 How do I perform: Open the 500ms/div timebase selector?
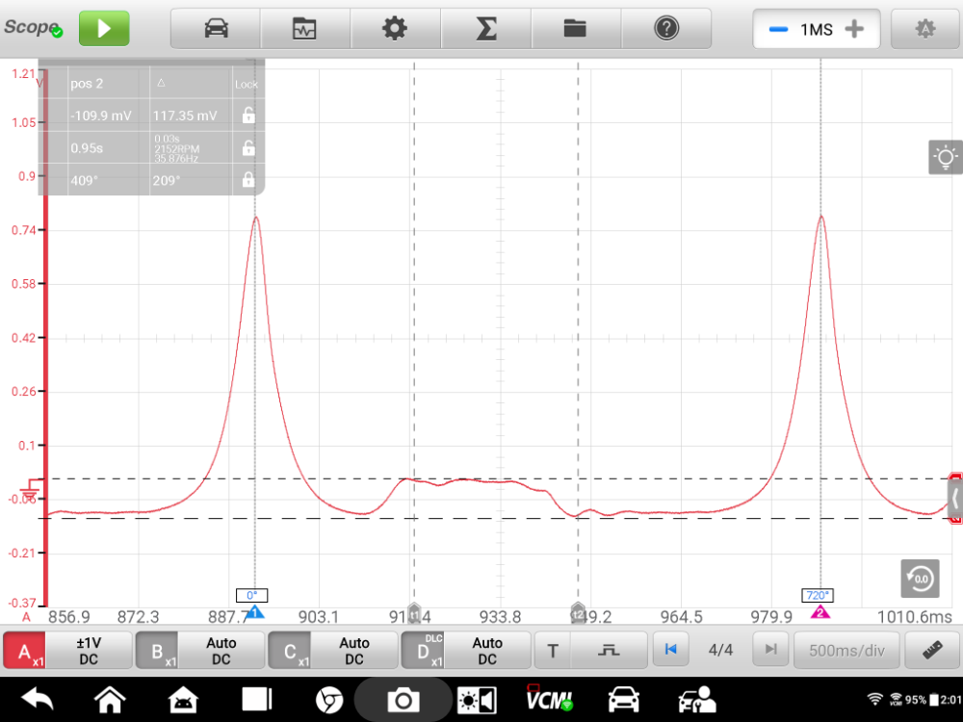(846, 650)
